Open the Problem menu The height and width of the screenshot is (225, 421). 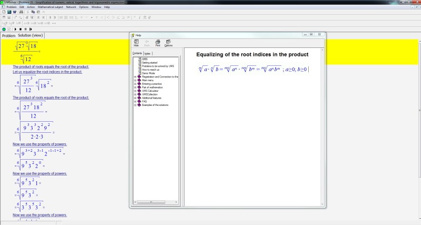[11, 7]
